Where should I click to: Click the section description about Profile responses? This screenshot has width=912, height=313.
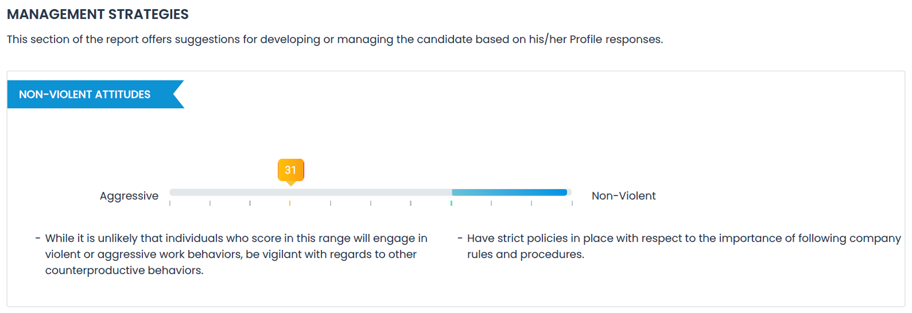coord(335,40)
